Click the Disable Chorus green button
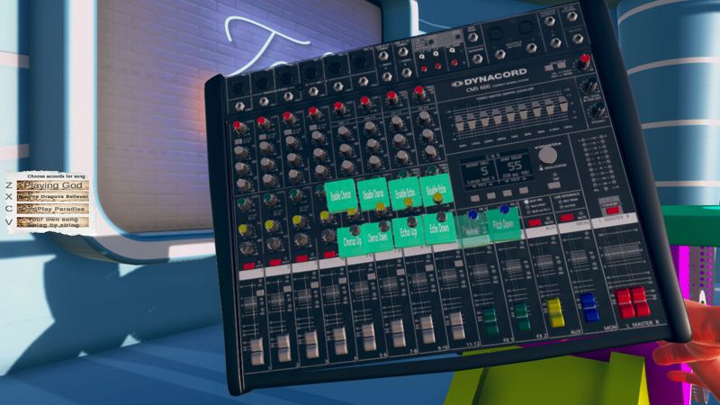 click(x=373, y=193)
